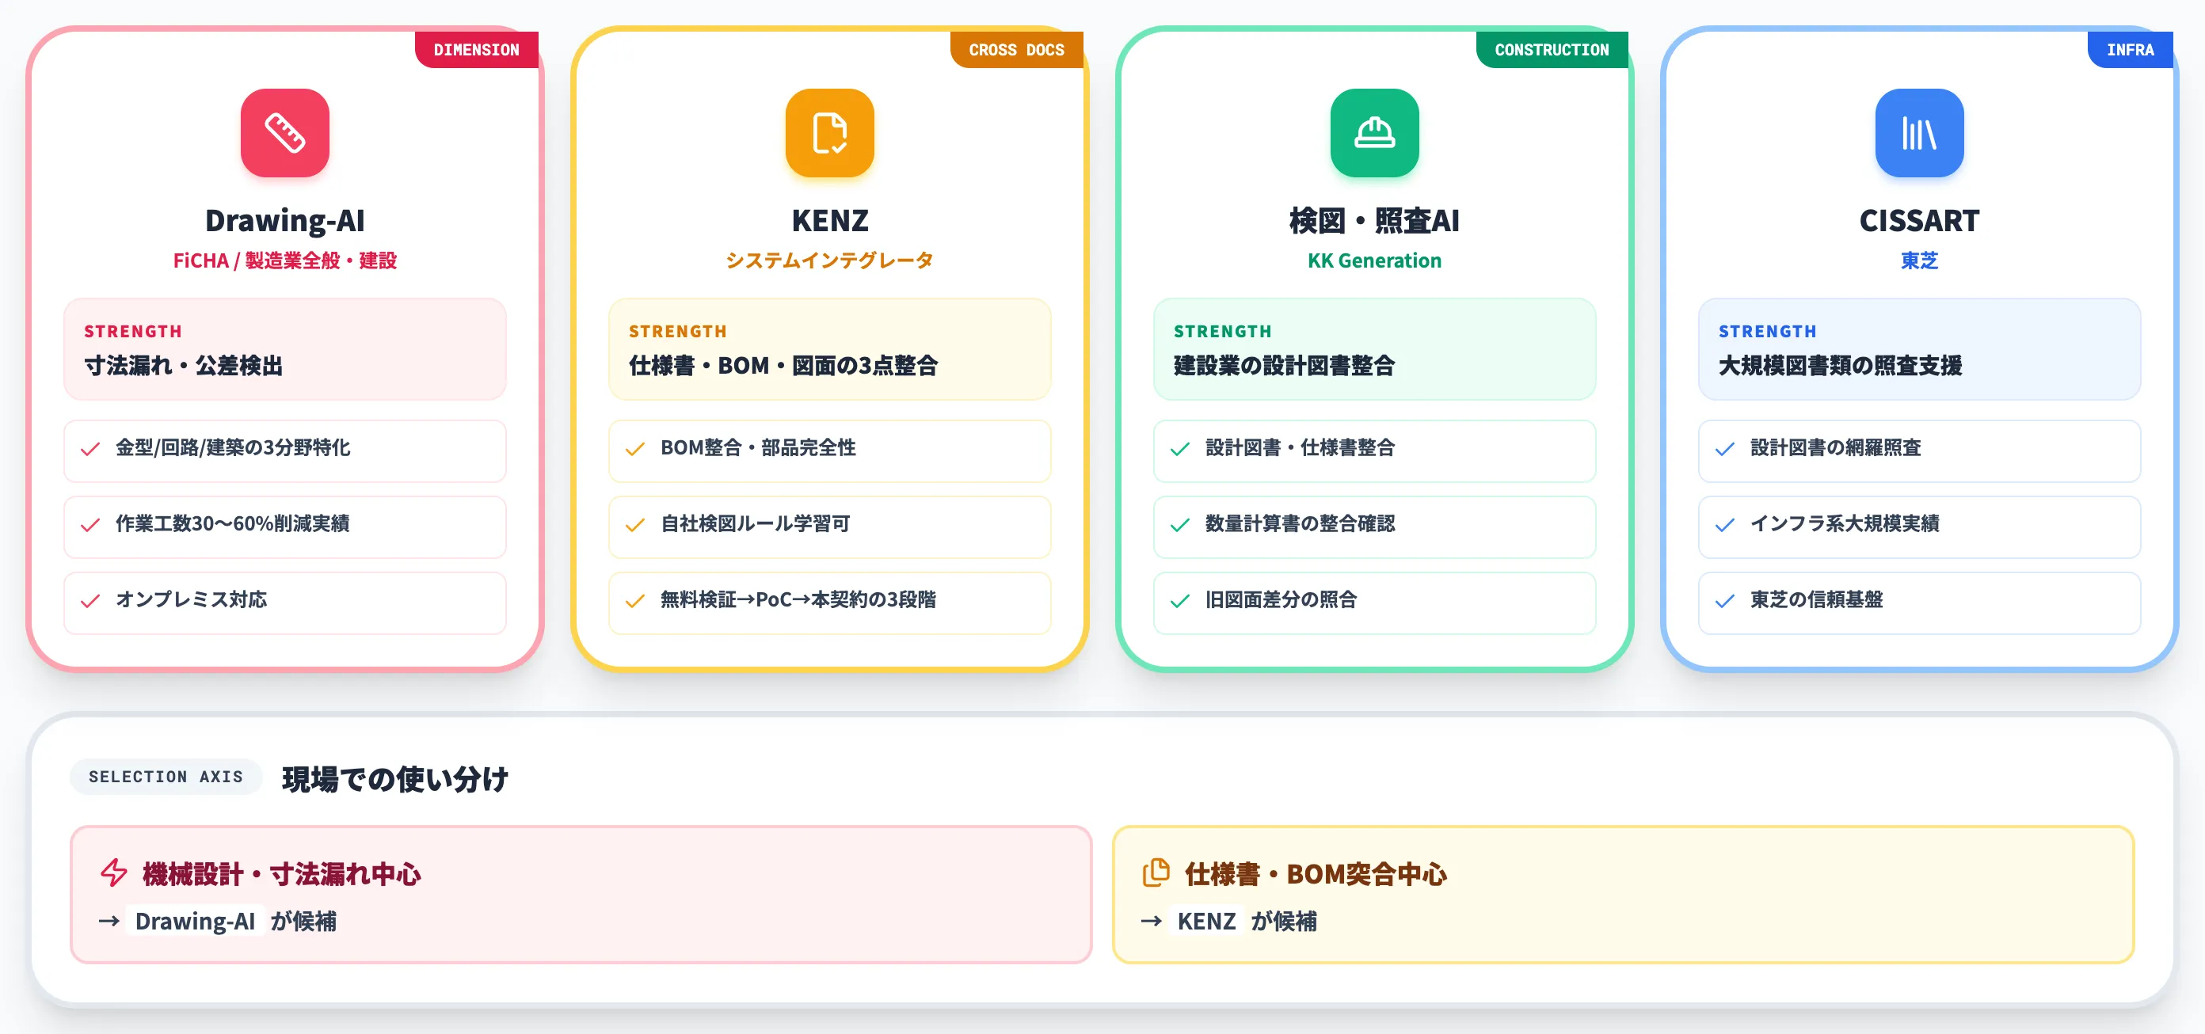Click checkmark next to 作業工数30〜60%削減実績

click(x=89, y=525)
